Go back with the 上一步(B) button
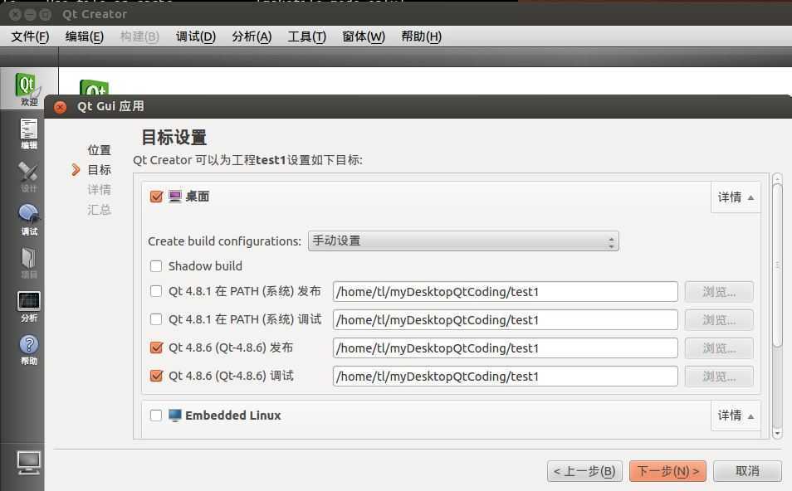 [584, 471]
